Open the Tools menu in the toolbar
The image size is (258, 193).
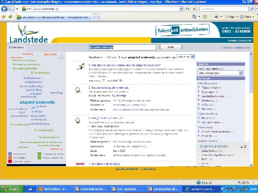tap(246, 17)
